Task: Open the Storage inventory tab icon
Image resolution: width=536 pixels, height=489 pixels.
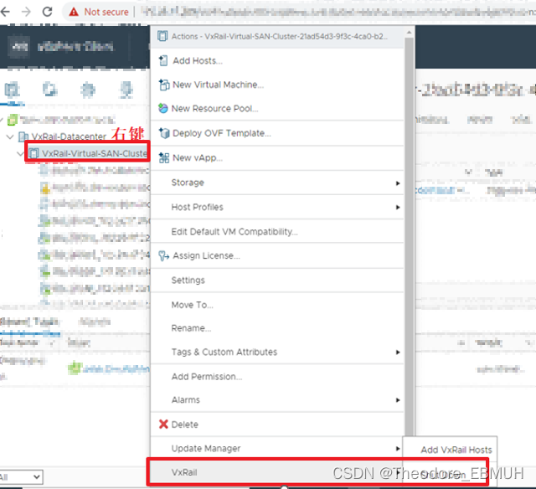Action: click(88, 90)
